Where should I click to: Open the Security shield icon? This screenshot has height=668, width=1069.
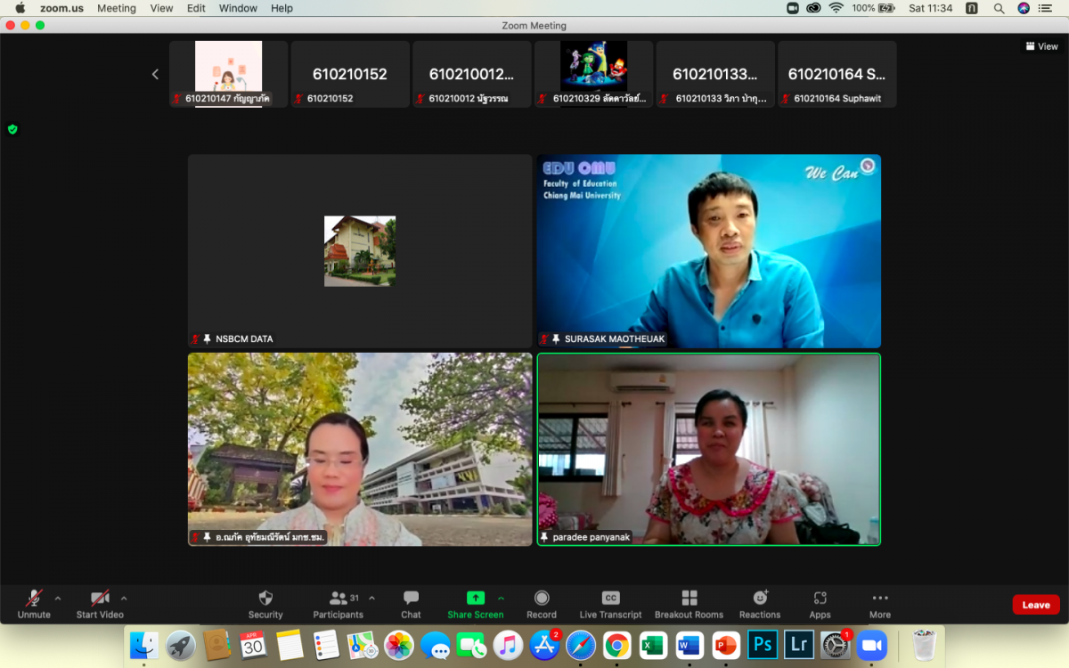265,598
